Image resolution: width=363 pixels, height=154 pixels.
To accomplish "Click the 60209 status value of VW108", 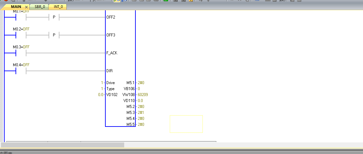I will 143,95.
